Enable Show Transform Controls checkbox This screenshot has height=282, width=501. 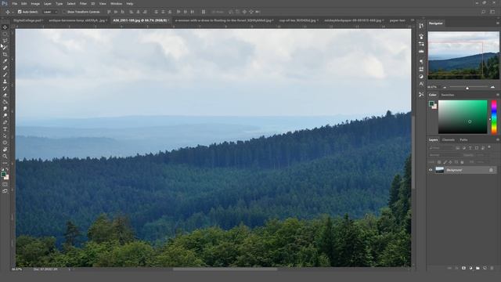(x=64, y=12)
